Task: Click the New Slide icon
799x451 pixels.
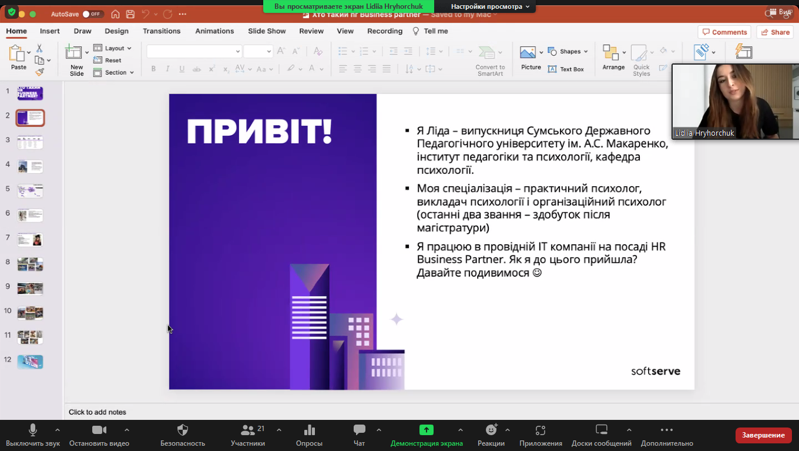Action: click(x=74, y=52)
